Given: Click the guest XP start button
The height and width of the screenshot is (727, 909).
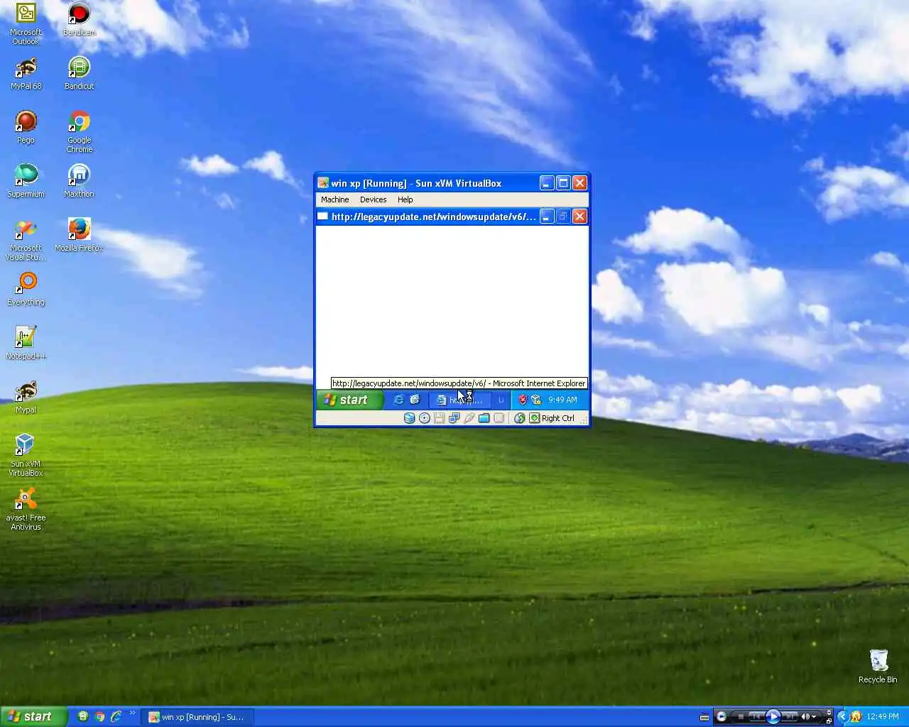Looking at the screenshot, I should (x=350, y=400).
